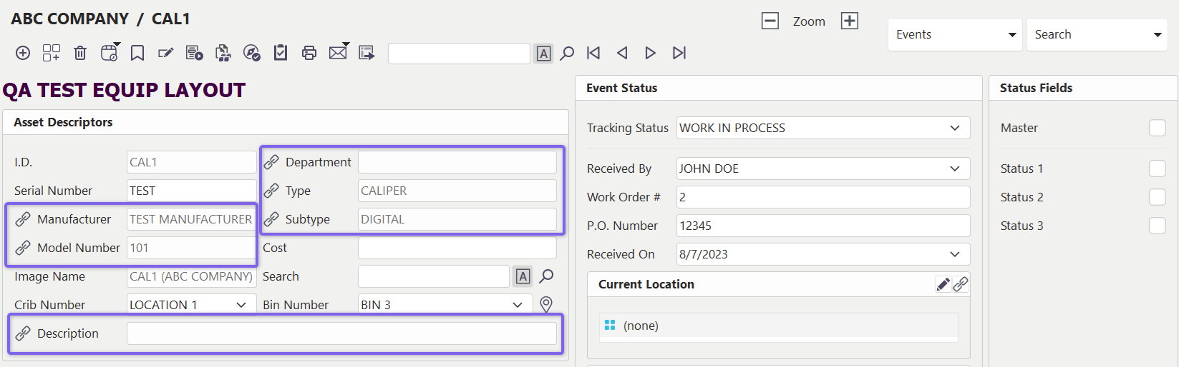Click the printer icon

click(309, 53)
